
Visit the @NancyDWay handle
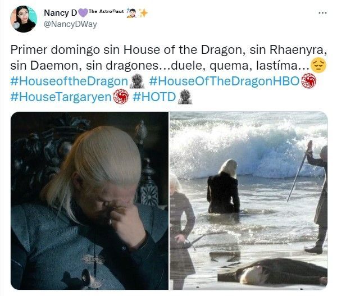point(70,24)
